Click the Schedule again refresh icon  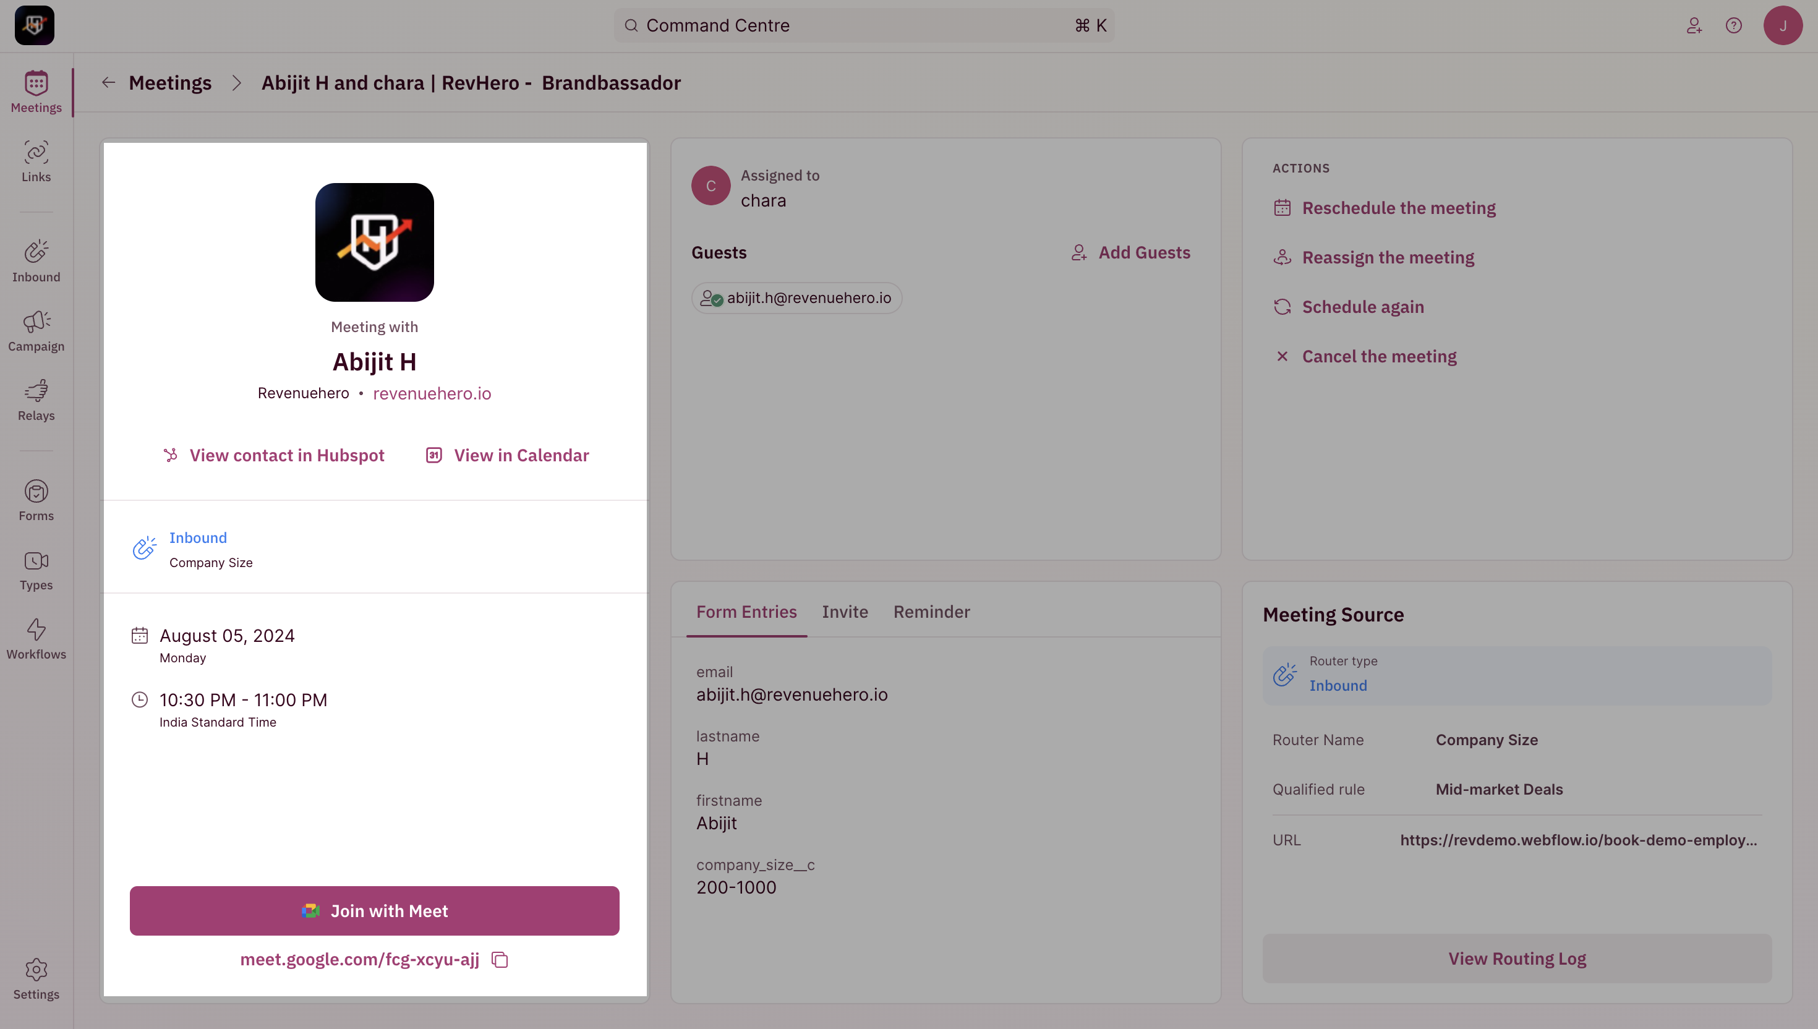tap(1282, 307)
